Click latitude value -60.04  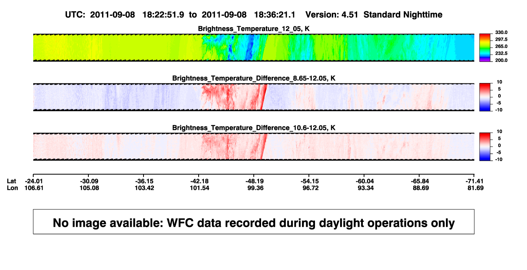364,181
